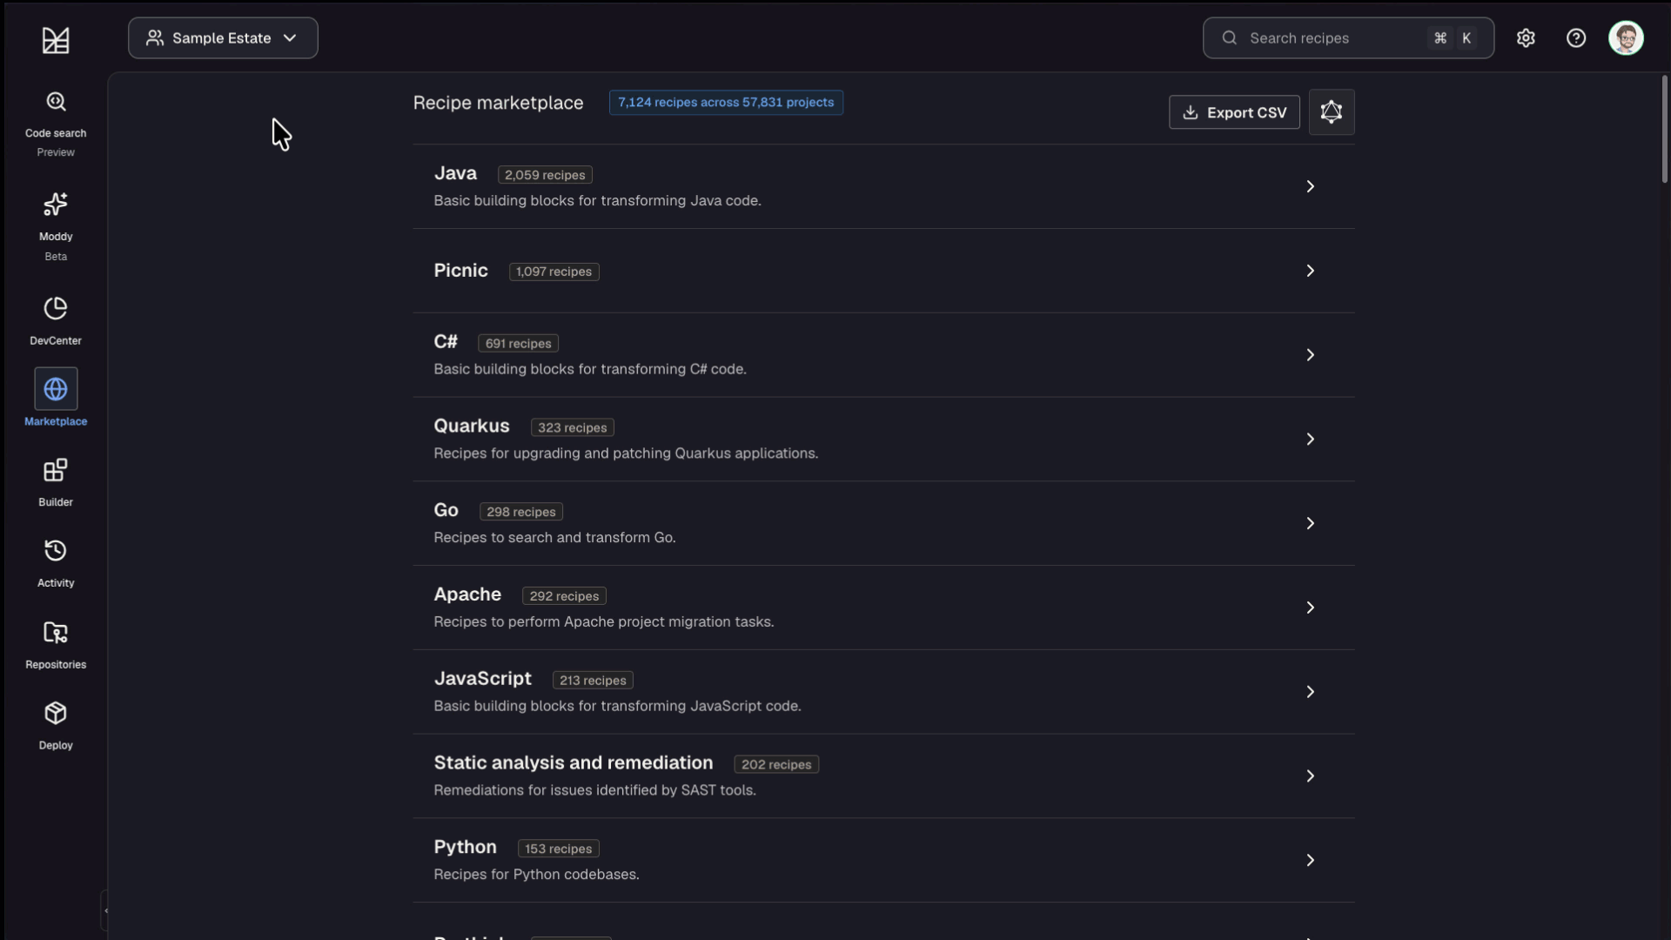
Task: Go to DevCenter in the sidebar
Action: tap(56, 320)
